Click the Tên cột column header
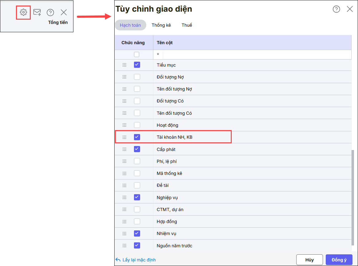 coord(252,43)
